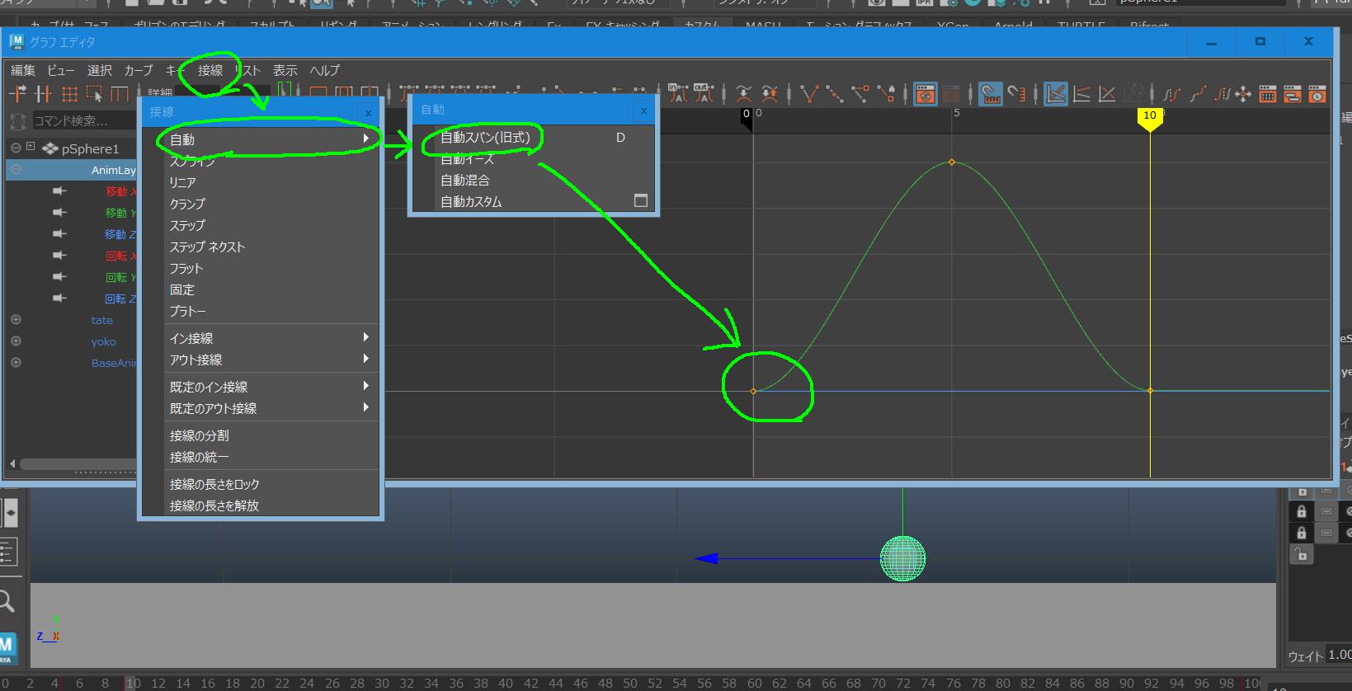Screen dimensions: 1352x691
Task: Toggle the stacked view graph icon
Action: [1081, 94]
